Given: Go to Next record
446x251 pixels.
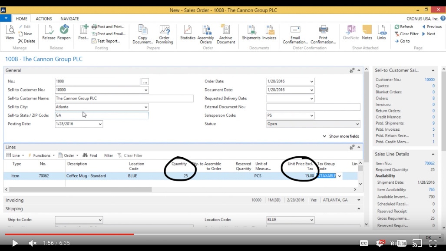Looking at the screenshot, I should pyautogui.click(x=429, y=34).
